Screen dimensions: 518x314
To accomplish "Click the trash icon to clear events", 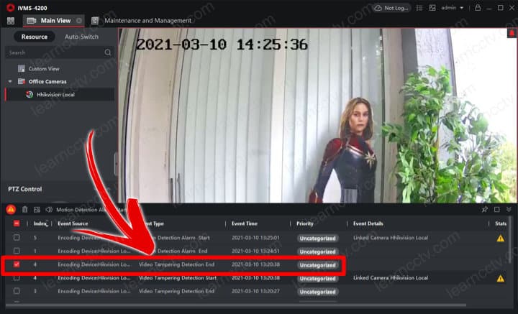I will [x=25, y=210].
